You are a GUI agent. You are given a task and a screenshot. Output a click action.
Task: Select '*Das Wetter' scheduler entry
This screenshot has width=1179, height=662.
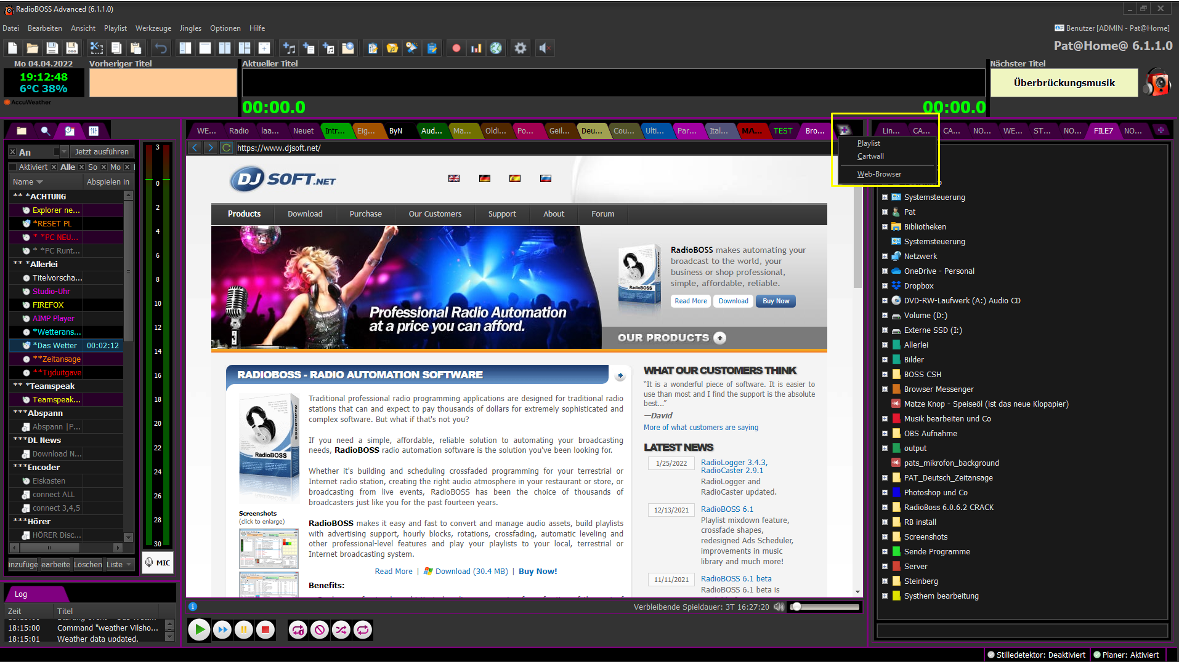(67, 346)
